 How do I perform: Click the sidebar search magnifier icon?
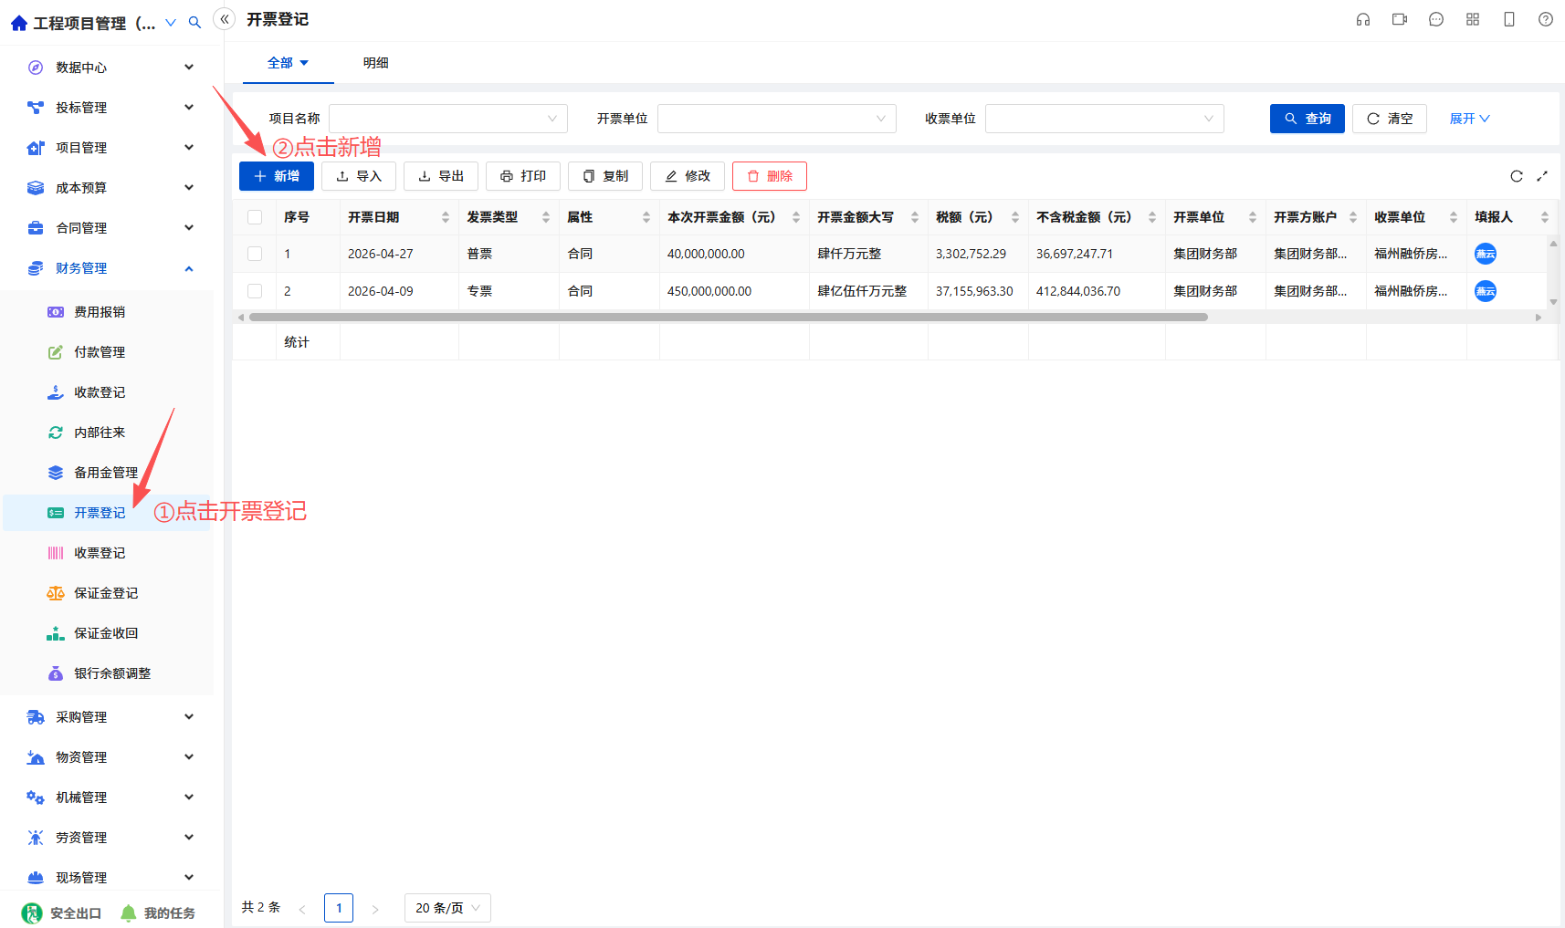[194, 22]
